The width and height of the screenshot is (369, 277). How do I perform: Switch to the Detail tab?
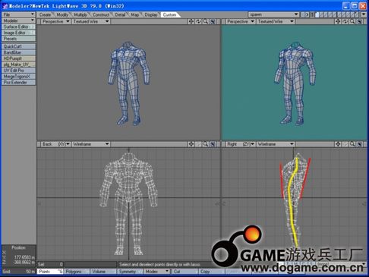[120, 14]
